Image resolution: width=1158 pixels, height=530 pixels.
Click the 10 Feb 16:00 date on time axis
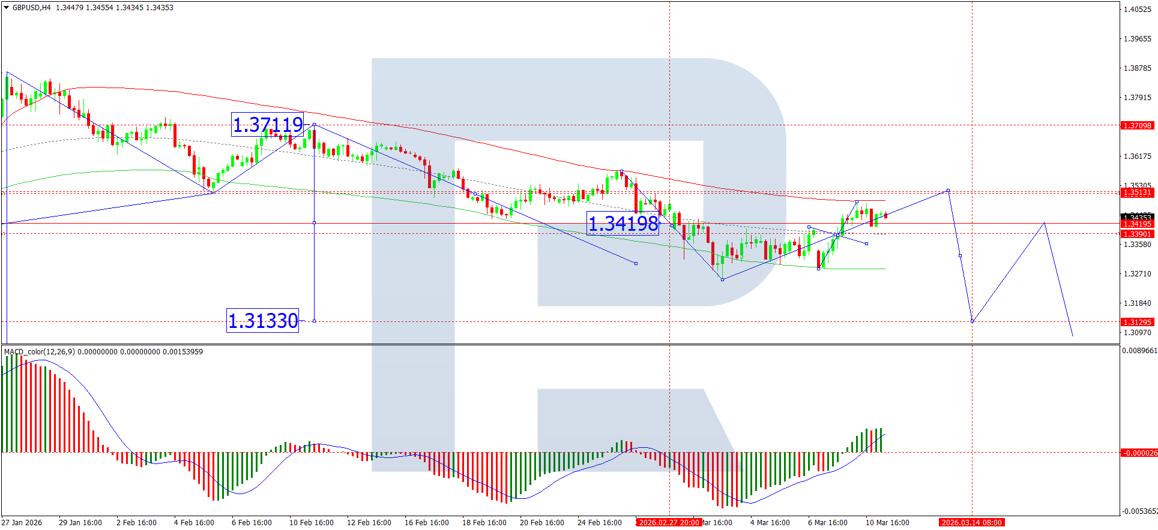[x=311, y=523]
